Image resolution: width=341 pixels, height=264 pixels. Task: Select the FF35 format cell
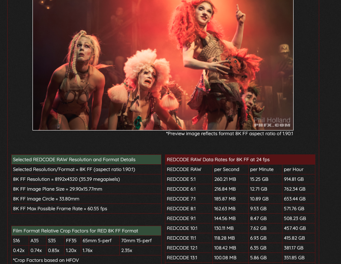pos(72,241)
